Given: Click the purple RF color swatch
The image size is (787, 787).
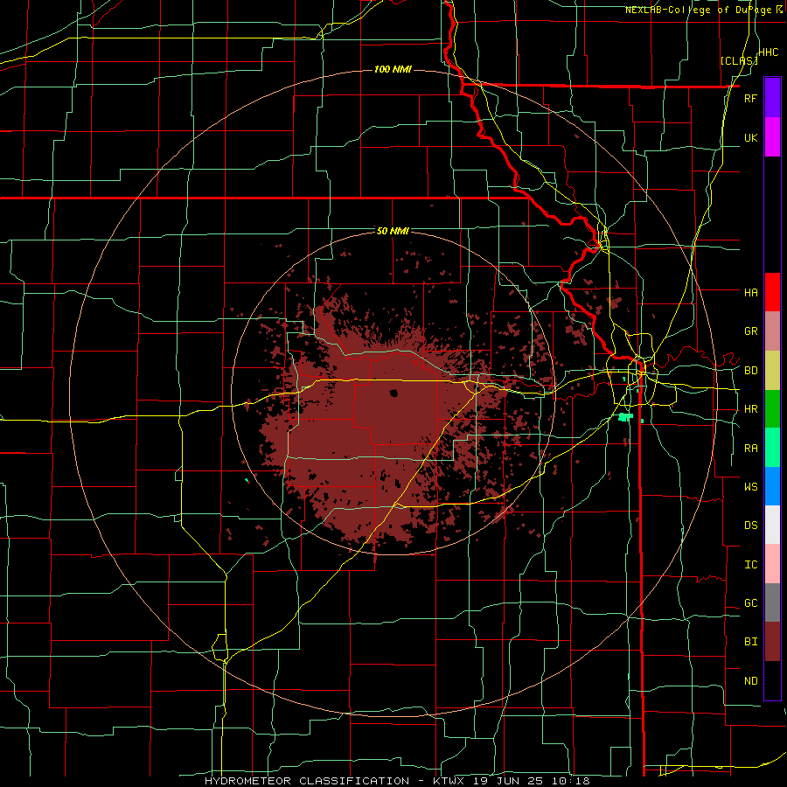Looking at the screenshot, I should coord(772,98).
